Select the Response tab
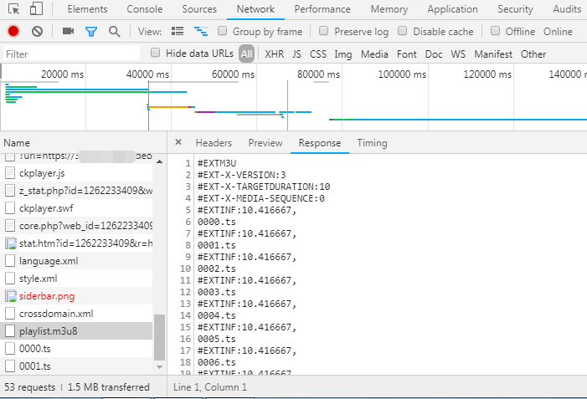Screen dimensions: 587x399 tap(320, 143)
